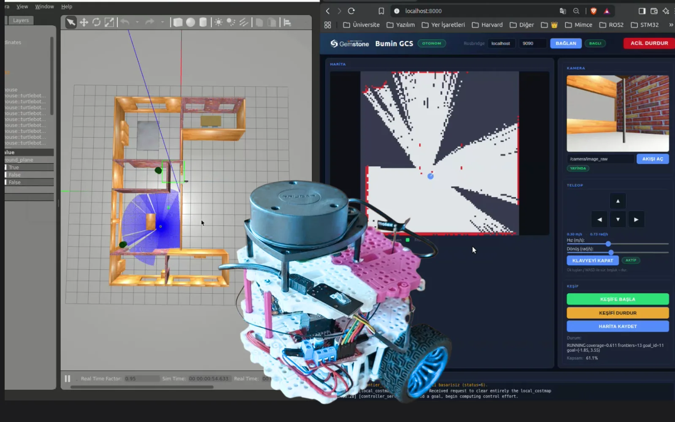
Task: Click the ACİL DURDUR emergency stop button
Action: tap(649, 43)
